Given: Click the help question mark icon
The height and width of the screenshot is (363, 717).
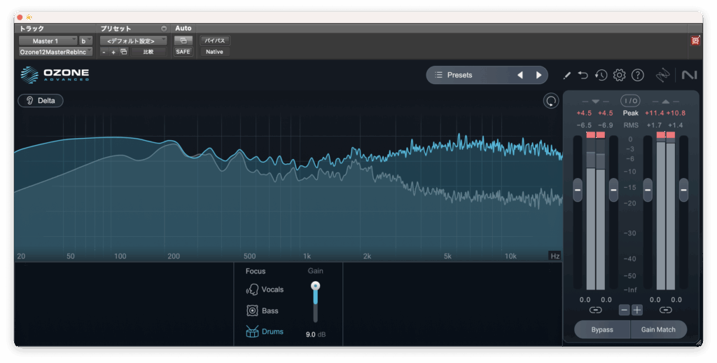Looking at the screenshot, I should (637, 75).
